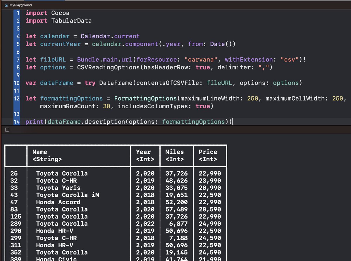351x261 pixels.
Task: Click row index 25 in output
Action: [x=14, y=174]
